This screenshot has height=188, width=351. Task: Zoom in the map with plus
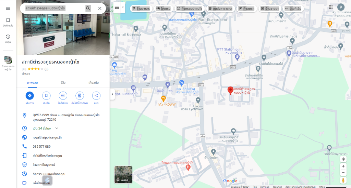[343, 166]
